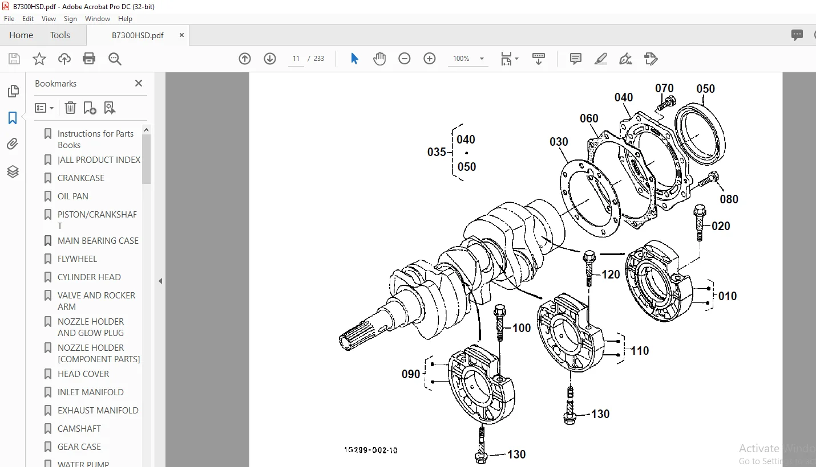Open the layers panel icon
Viewport: 816px width, 467px height.
(x=13, y=171)
